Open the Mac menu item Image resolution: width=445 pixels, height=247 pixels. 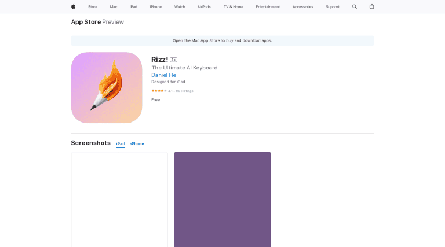point(114,7)
